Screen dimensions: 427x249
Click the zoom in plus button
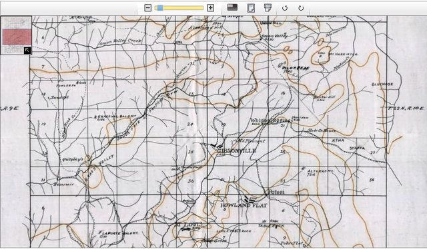point(211,8)
